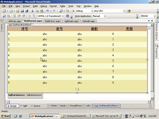Click the 类型 column header link
Screen dimensions: 159x119
coord(129,29)
